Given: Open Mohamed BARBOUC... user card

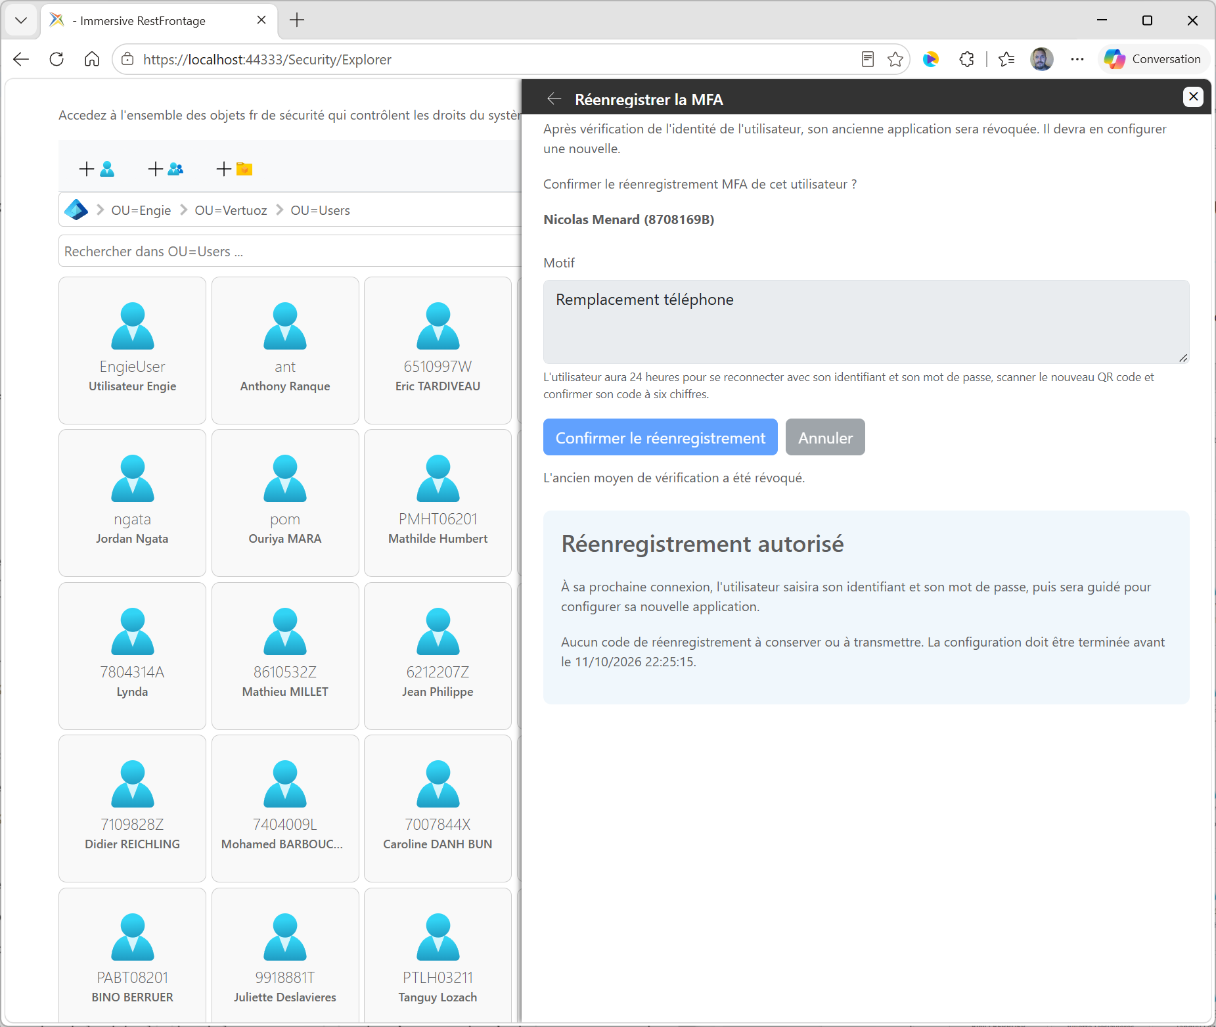Looking at the screenshot, I should coord(285,808).
